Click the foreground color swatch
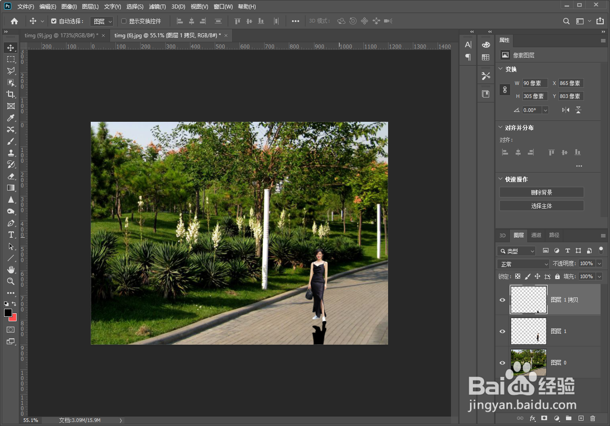The image size is (610, 426). [x=8, y=313]
